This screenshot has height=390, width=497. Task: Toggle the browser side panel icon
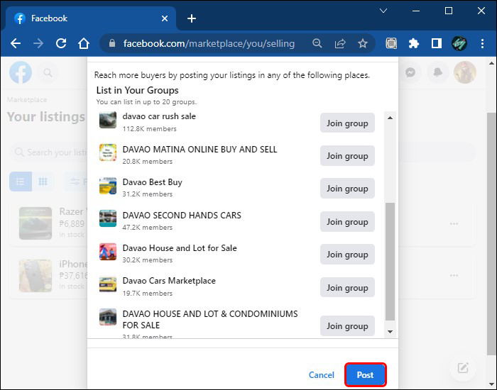pos(437,43)
